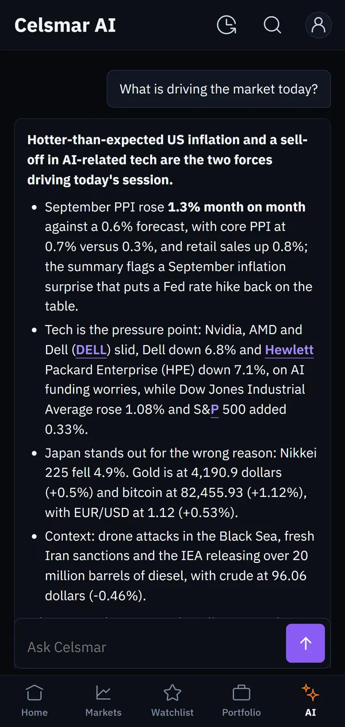Send message with the purple arrow button

point(305,643)
